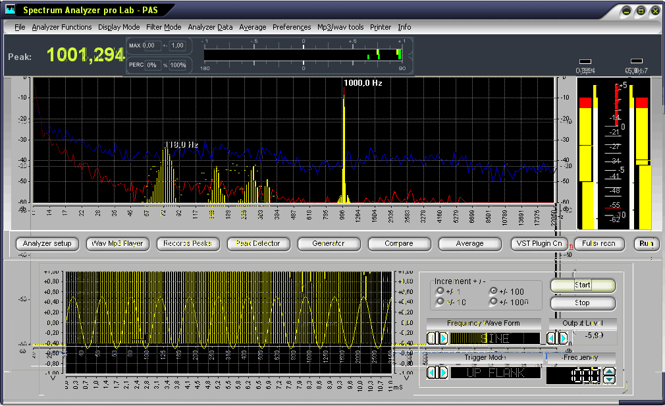The image size is (665, 406).
Task: Open the Analyzer Functions menu
Action: pos(61,27)
